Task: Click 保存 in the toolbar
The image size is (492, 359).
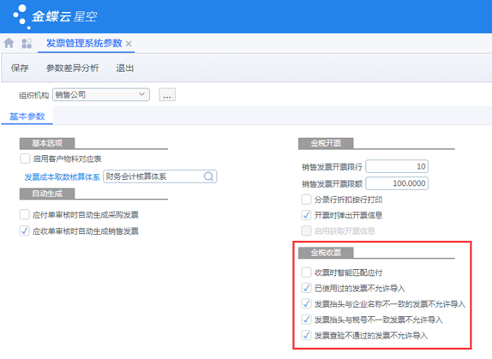Action: click(20, 68)
